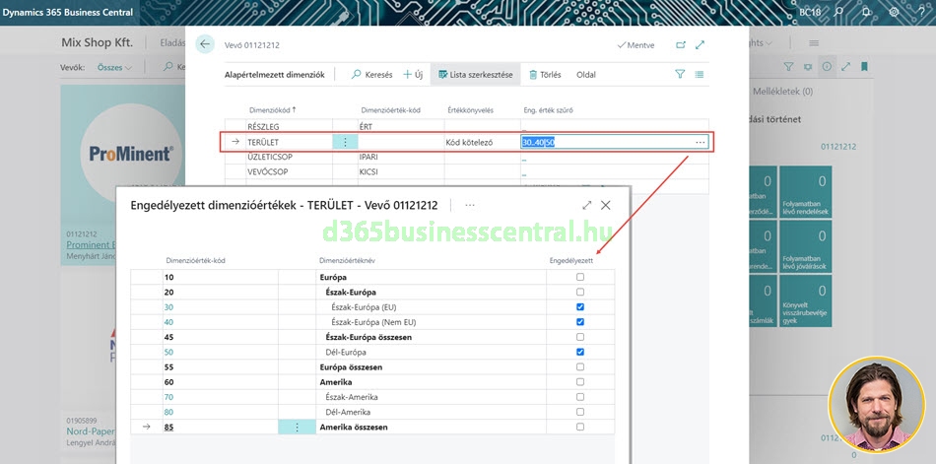Click the Dél-Európa dimension name
This screenshot has width=936, height=464.
coord(346,352)
